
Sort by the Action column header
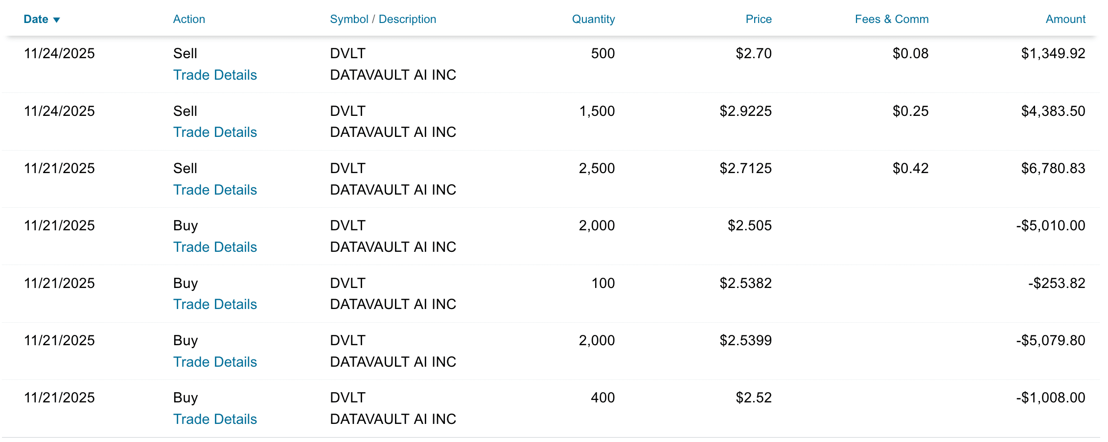coord(189,20)
